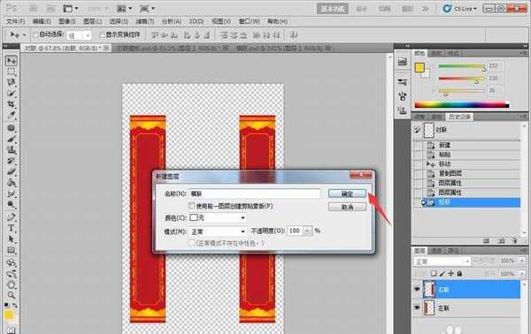This screenshot has width=531, height=334.
Task: Select the Blur tool
Action: click(x=12, y=194)
